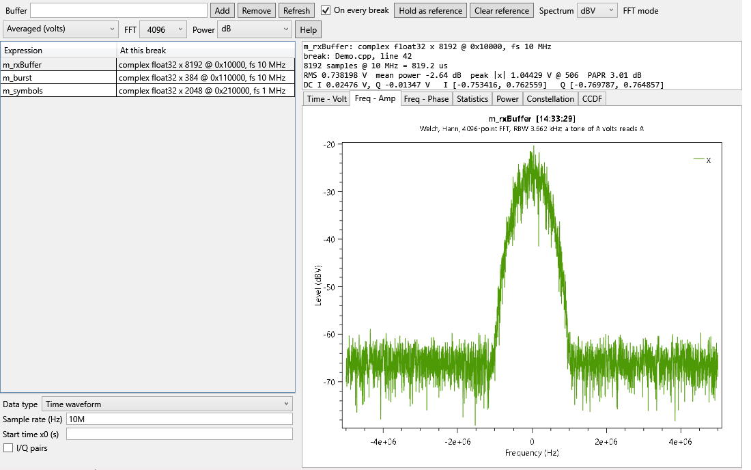Viewport: 751px width, 470px height.
Task: Switch to the Freq - Phase tab
Action: [426, 98]
